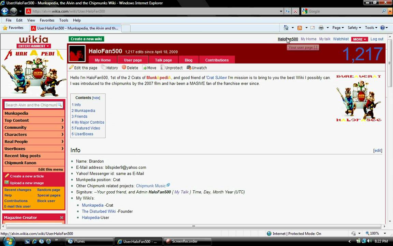This screenshot has height=246, width=393.
Task: Click the Log out link
Action: coord(377,39)
